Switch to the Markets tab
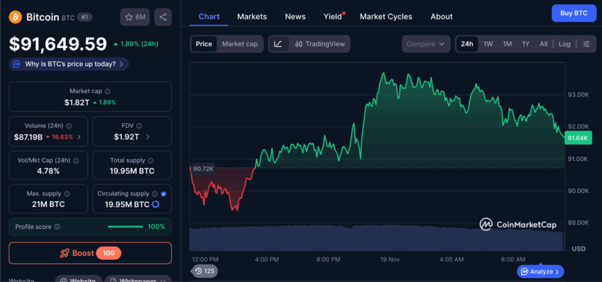 (252, 16)
